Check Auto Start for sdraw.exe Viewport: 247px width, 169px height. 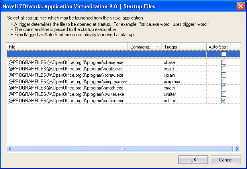tap(223, 75)
